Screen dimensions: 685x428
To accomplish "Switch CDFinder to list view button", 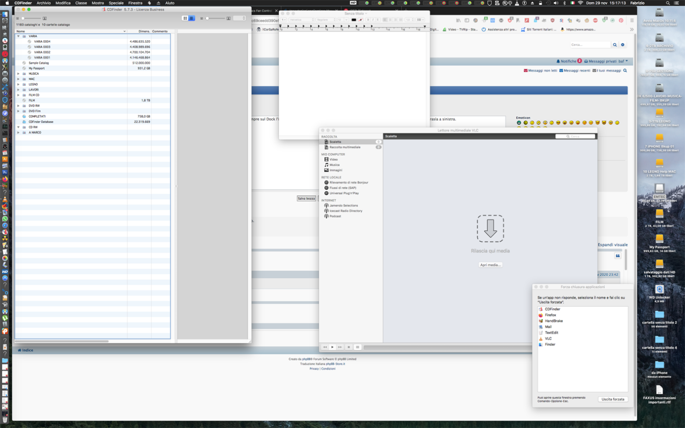I will 192,18.
